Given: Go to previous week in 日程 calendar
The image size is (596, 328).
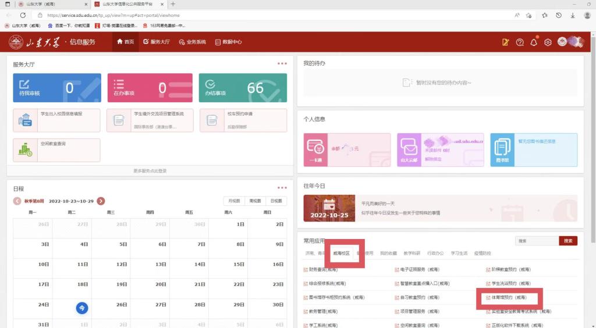Looking at the screenshot, I should click(17, 201).
